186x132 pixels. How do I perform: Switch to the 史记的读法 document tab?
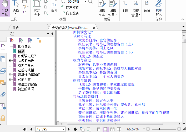[x=70, y=28]
